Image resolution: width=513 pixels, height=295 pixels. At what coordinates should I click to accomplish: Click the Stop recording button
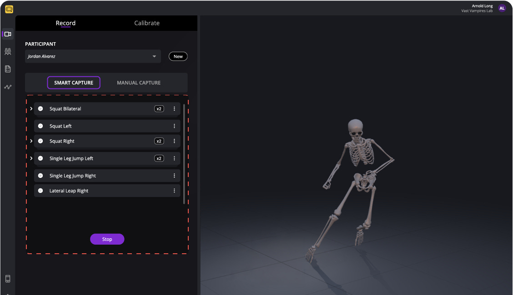pos(107,239)
